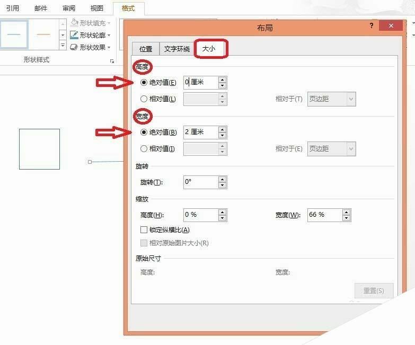
Task: Click the scale 宽度(W) 66 % field
Action: coord(325,215)
